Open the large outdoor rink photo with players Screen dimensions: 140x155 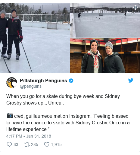click(35, 38)
